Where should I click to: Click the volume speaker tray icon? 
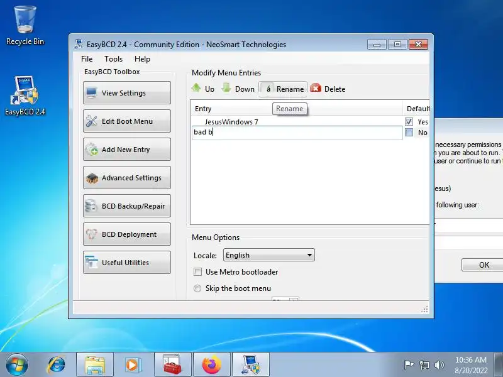(439, 365)
